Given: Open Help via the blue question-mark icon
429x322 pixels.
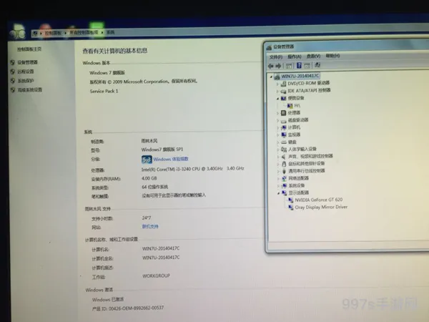Looking at the screenshot, I should (x=299, y=65).
